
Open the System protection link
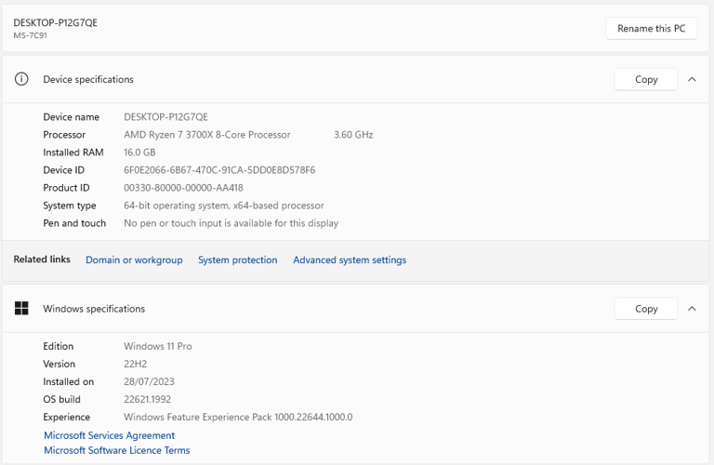pyautogui.click(x=237, y=260)
